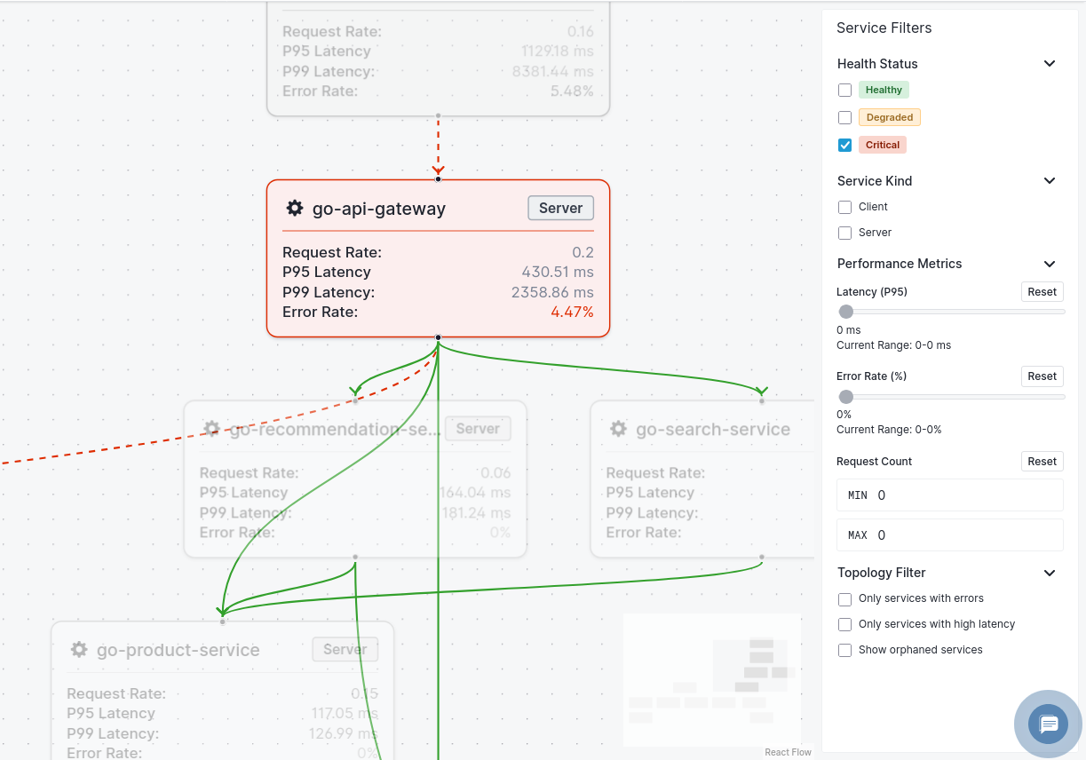Click the go-recommendation-service gear icon
This screenshot has height=760, width=1086.
click(211, 429)
